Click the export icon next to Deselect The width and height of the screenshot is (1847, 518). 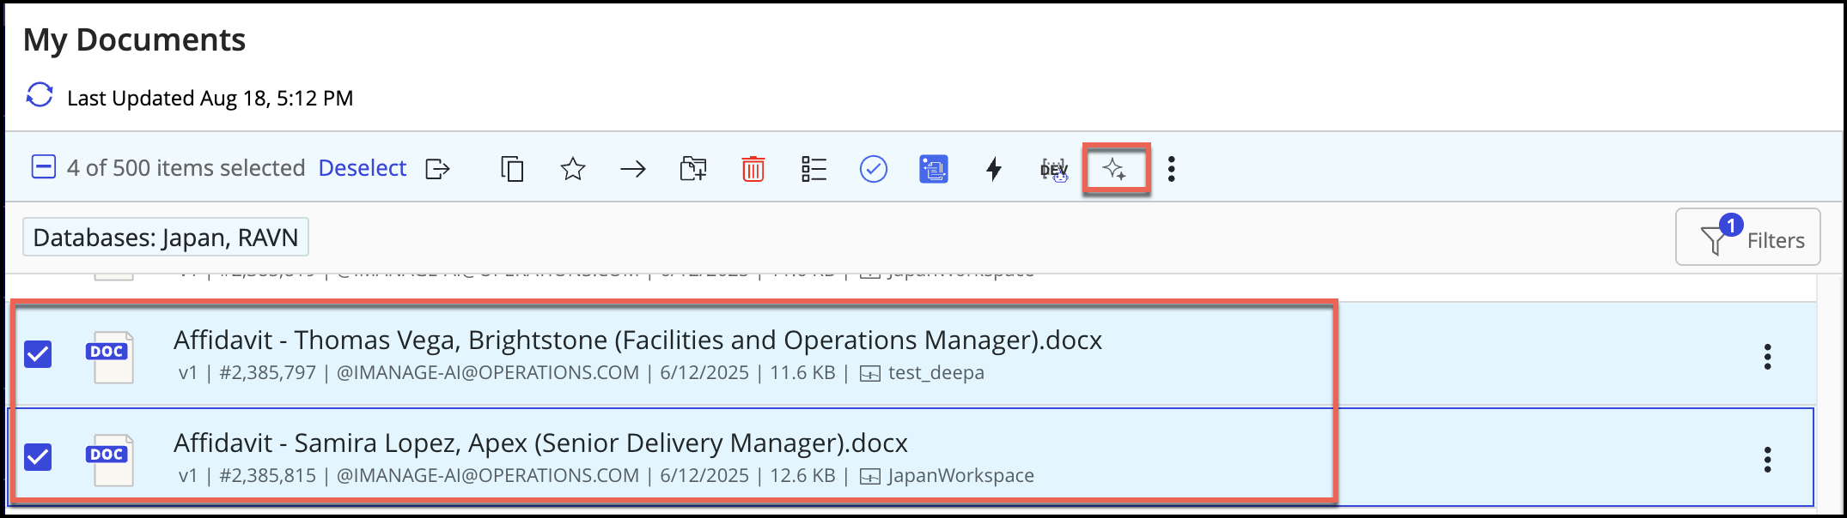pos(437,169)
